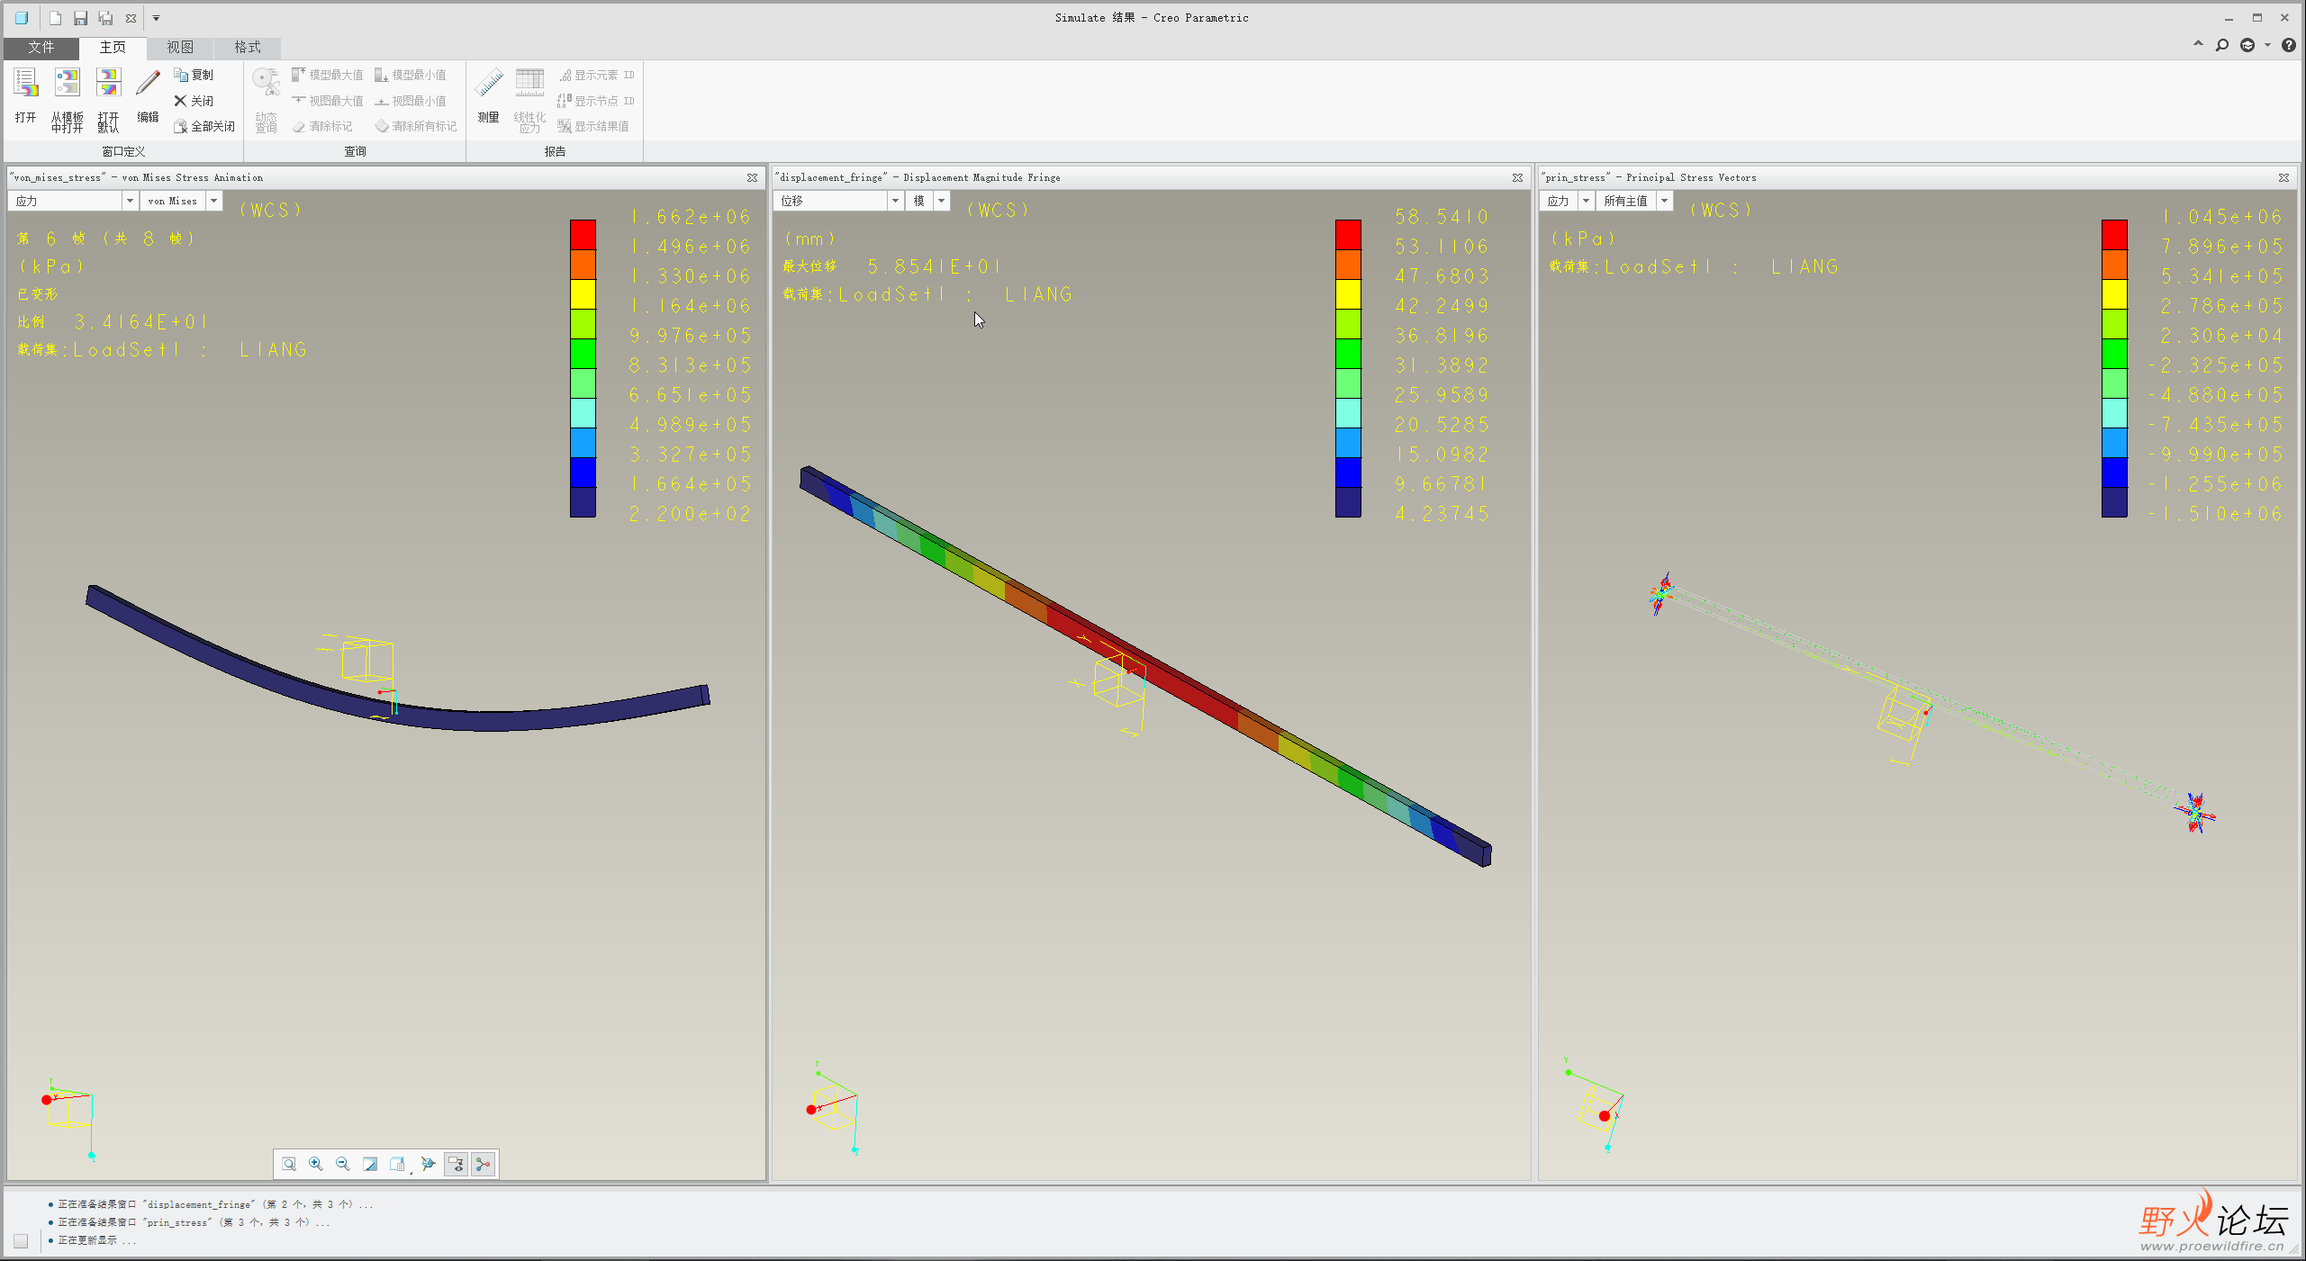Switch to the 视图 ribbon tab
Image resolution: width=2306 pixels, height=1261 pixels.
180,47
